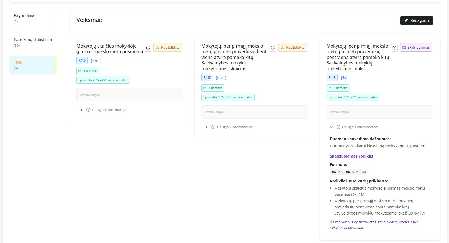Image resolution: width=449 pixels, height=243 pixels.
Task: Open history icon on R416 card
Action: 148,48
